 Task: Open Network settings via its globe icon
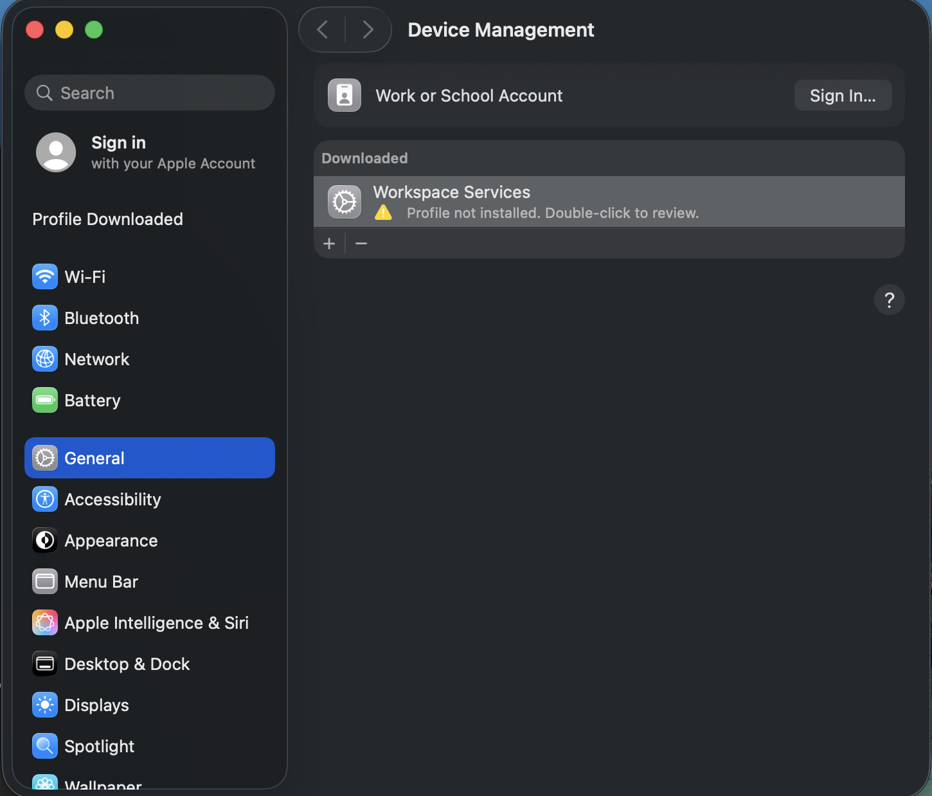[x=44, y=359]
